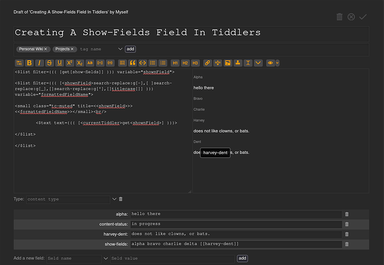Expand the content type dropdown
The width and height of the screenshot is (384, 265).
click(114, 199)
